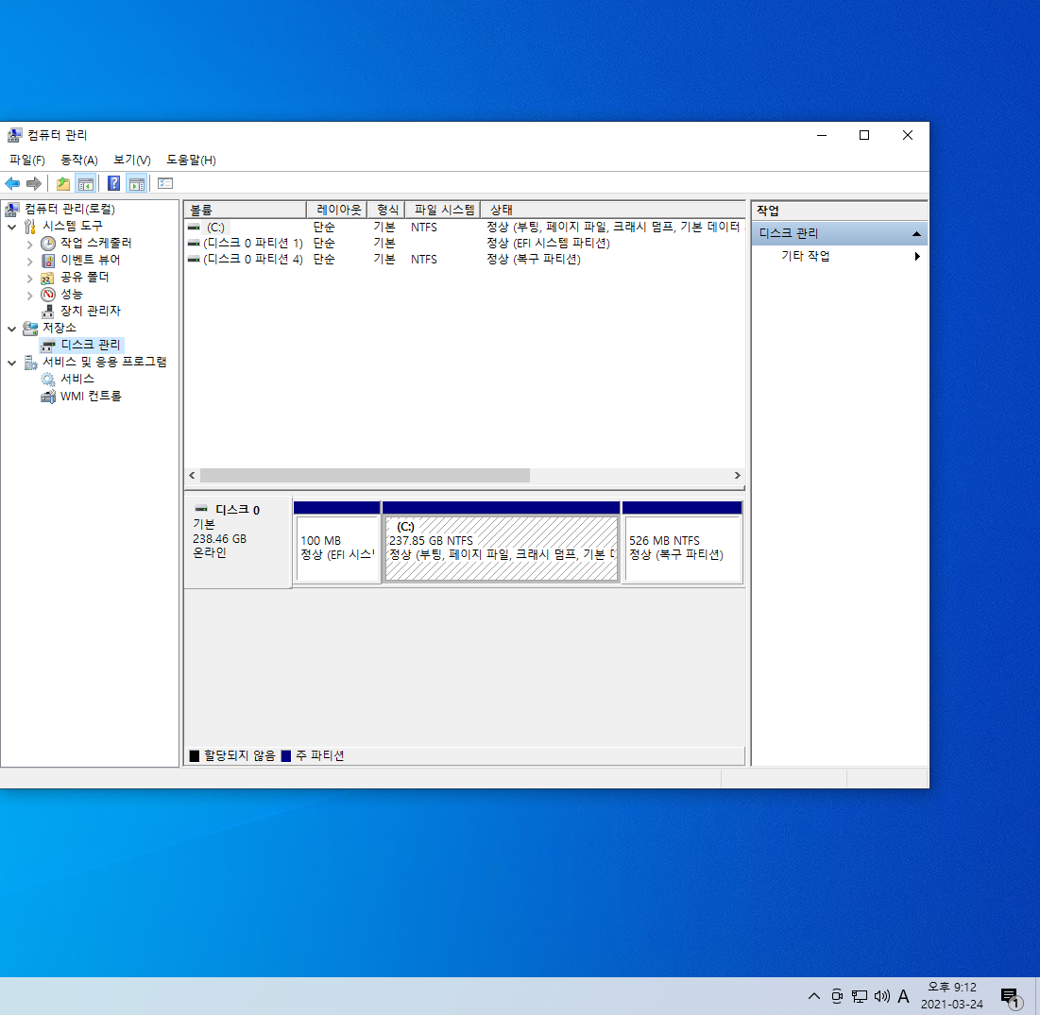Click 기타 작업 in the actions pane
This screenshot has width=1040, height=1015.
[806, 257]
